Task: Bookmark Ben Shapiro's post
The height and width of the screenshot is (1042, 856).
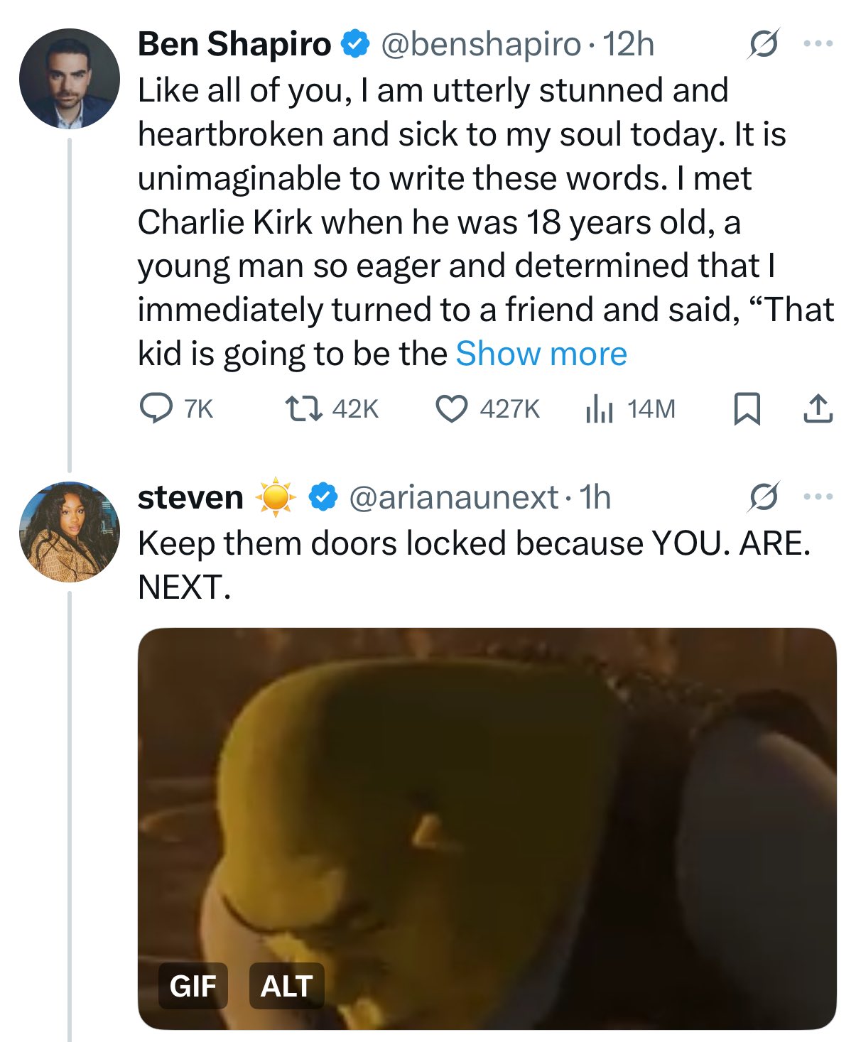Action: click(747, 408)
